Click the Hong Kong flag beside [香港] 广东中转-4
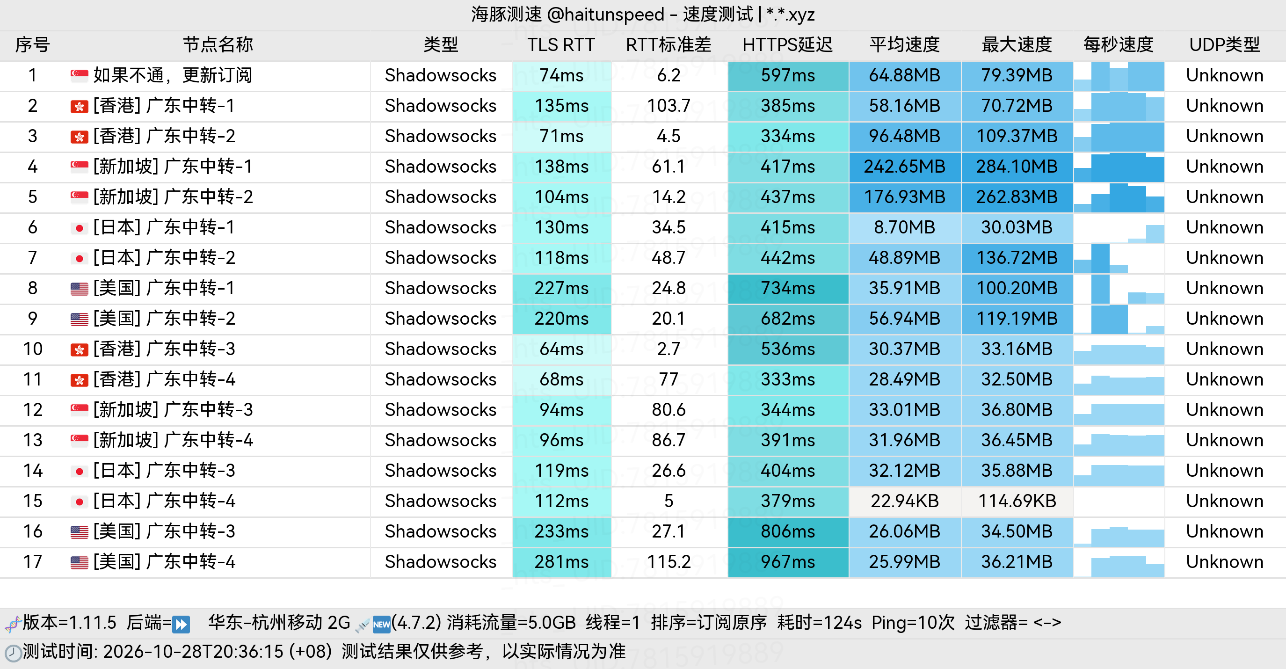Screen dimensions: 1286x669 80,380
